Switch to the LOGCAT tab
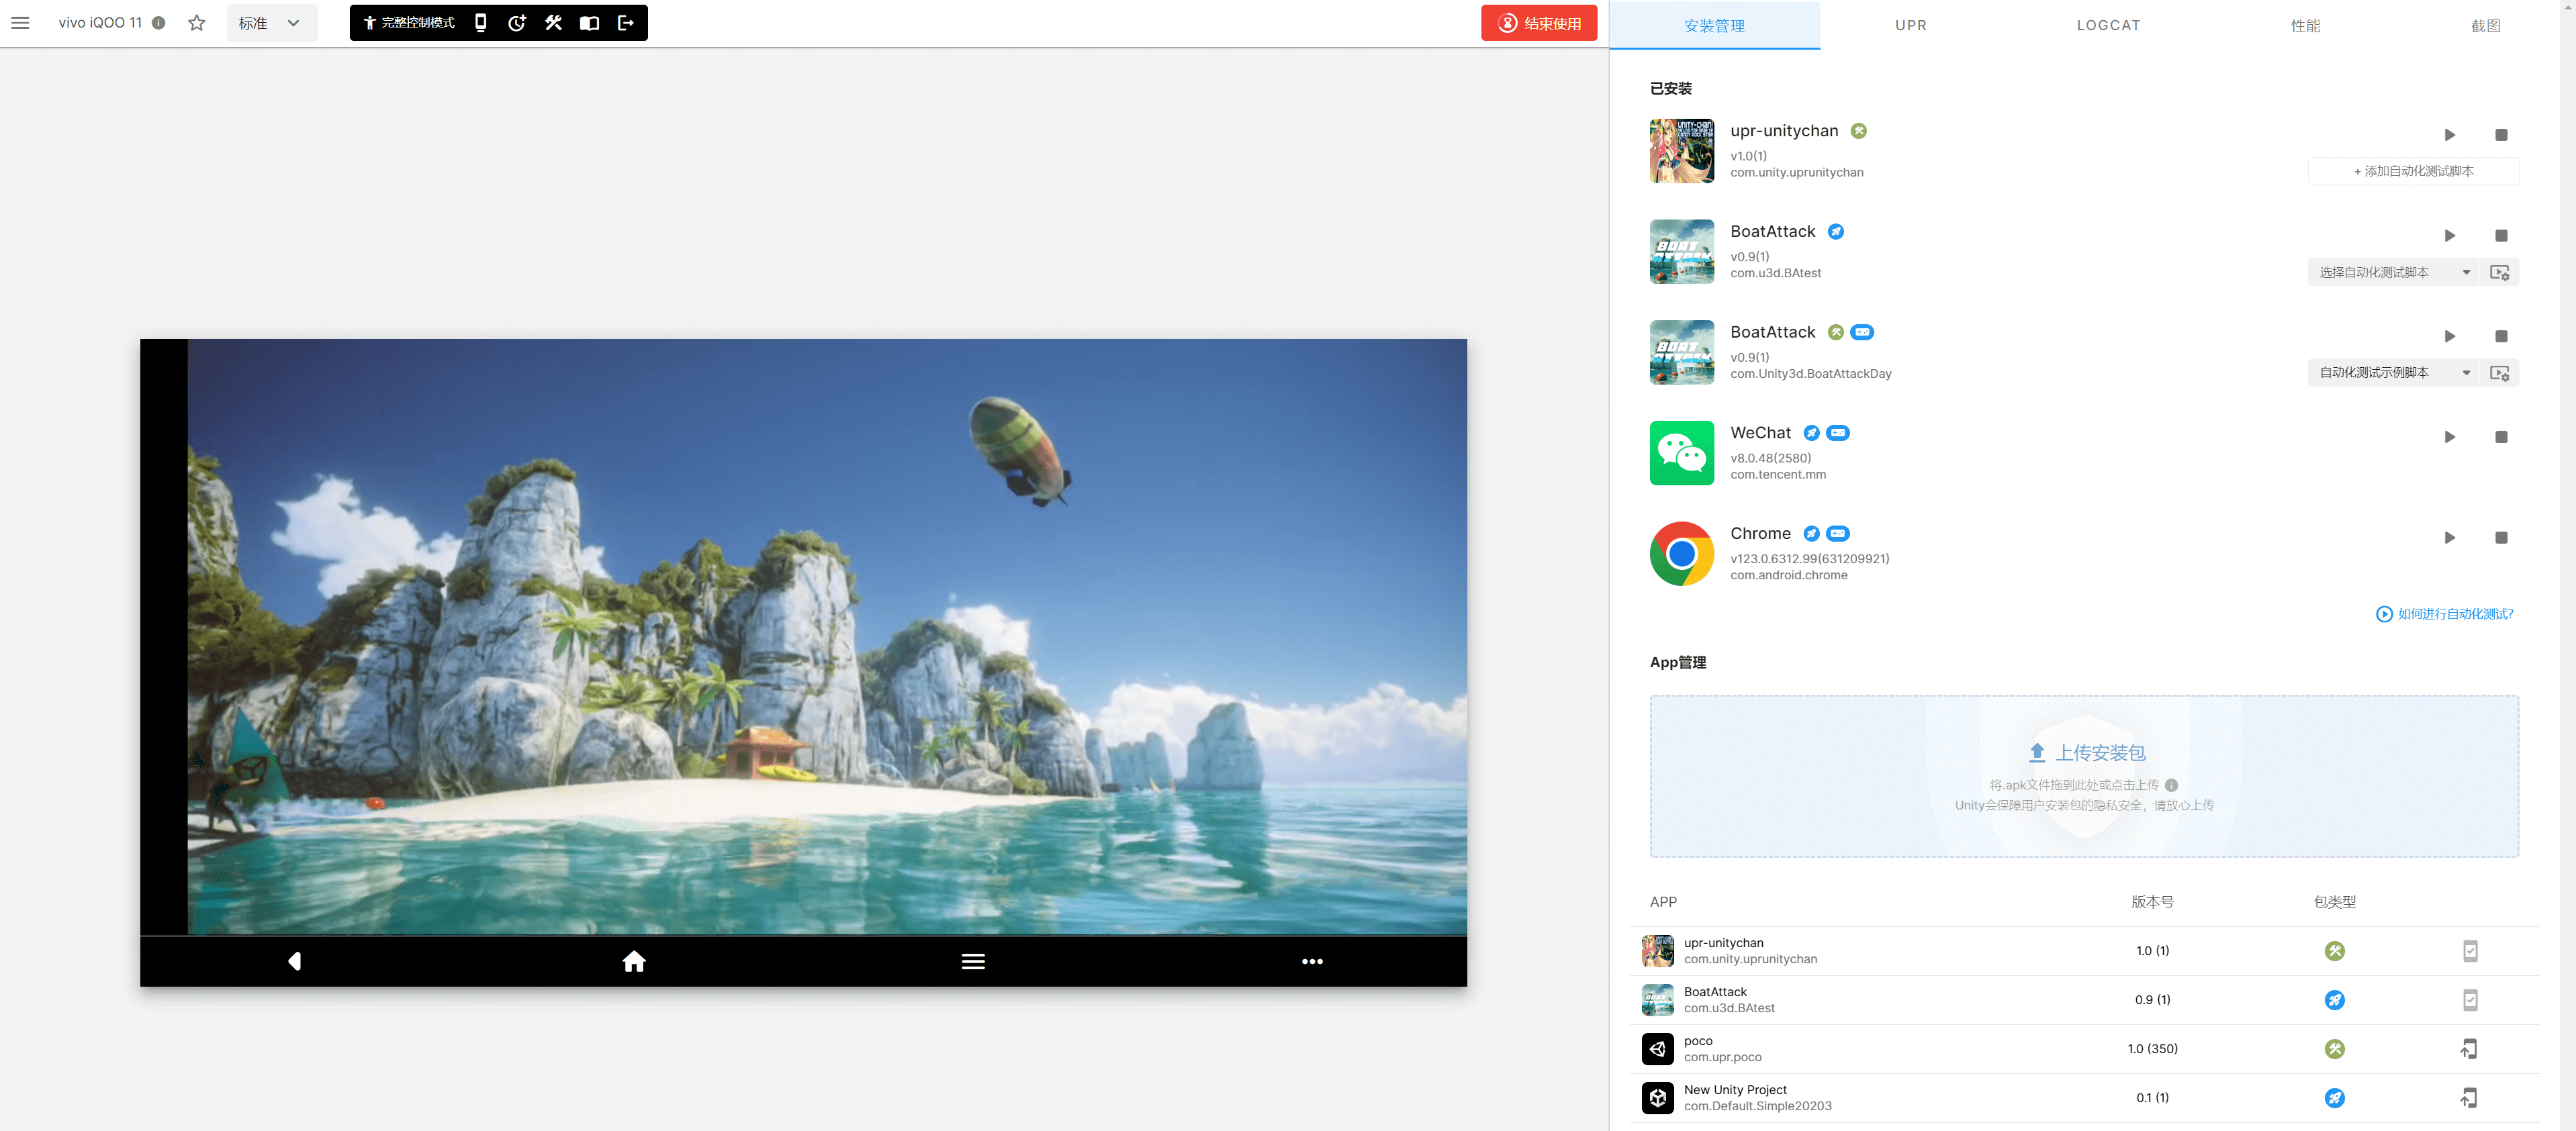Viewport: 2576px width, 1131px height. tap(2108, 25)
